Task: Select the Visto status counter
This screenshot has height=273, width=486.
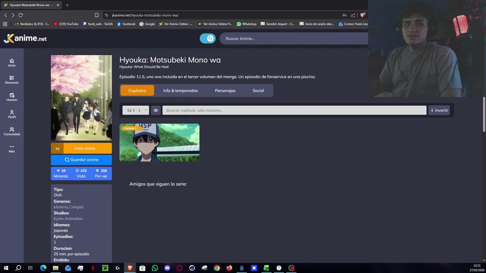Action: (x=81, y=173)
